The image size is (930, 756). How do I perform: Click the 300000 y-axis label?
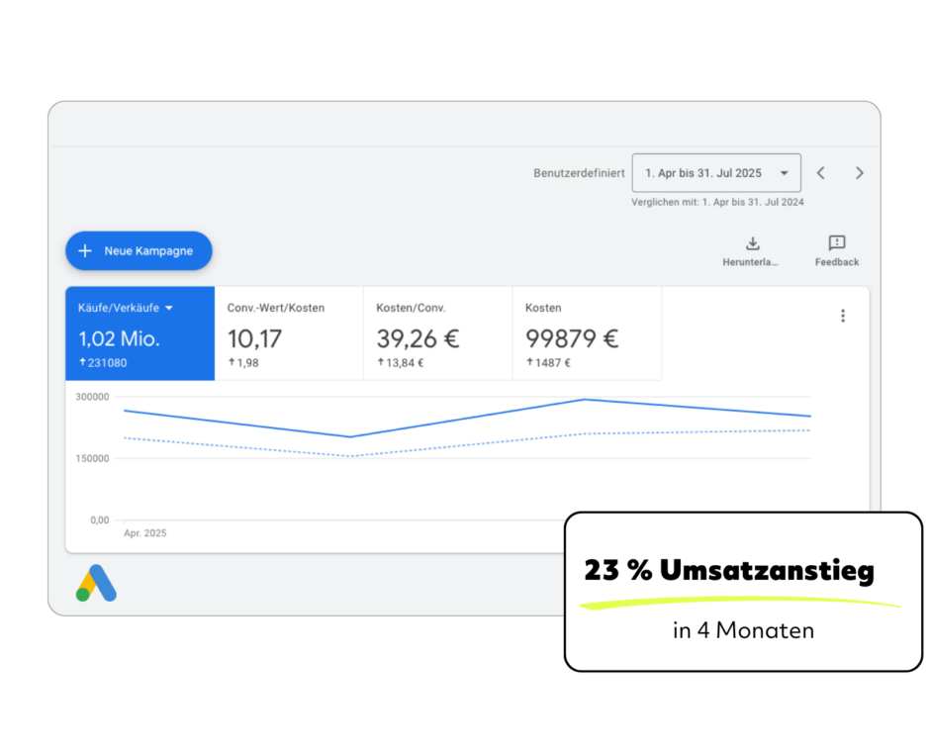(x=91, y=397)
